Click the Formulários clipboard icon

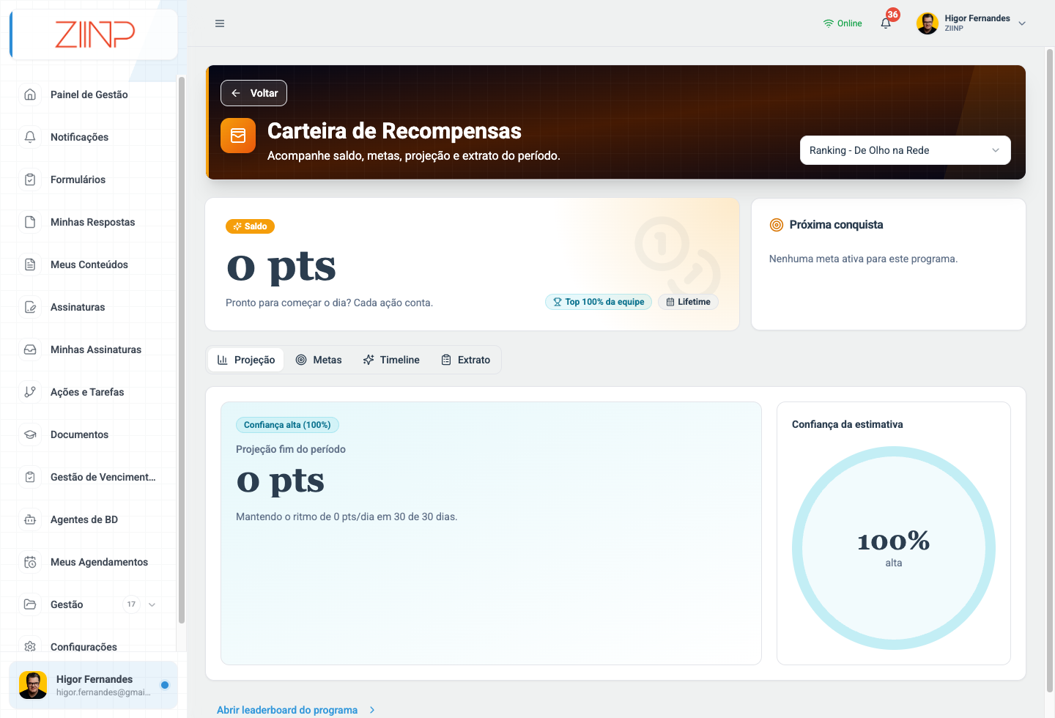pos(30,179)
